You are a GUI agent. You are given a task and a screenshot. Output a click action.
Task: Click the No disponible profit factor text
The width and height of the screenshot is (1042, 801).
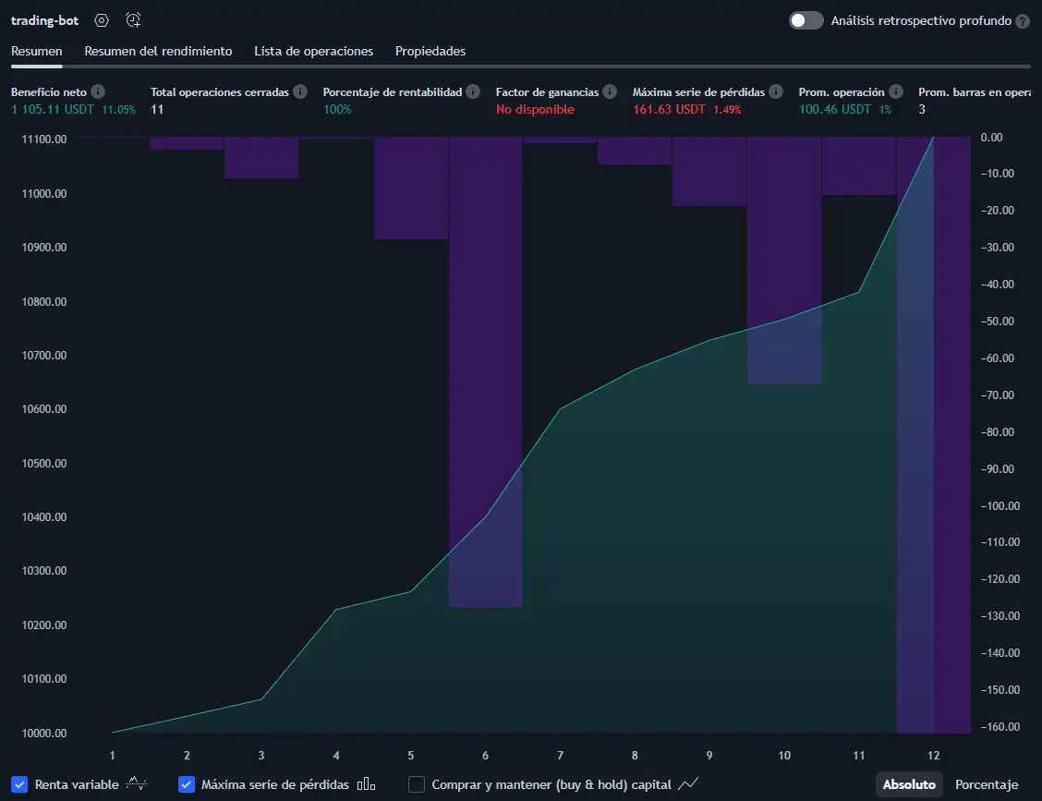pyautogui.click(x=535, y=109)
